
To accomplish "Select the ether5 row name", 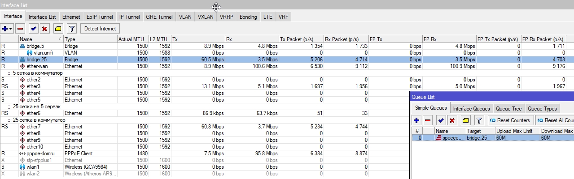I will point(34,100).
